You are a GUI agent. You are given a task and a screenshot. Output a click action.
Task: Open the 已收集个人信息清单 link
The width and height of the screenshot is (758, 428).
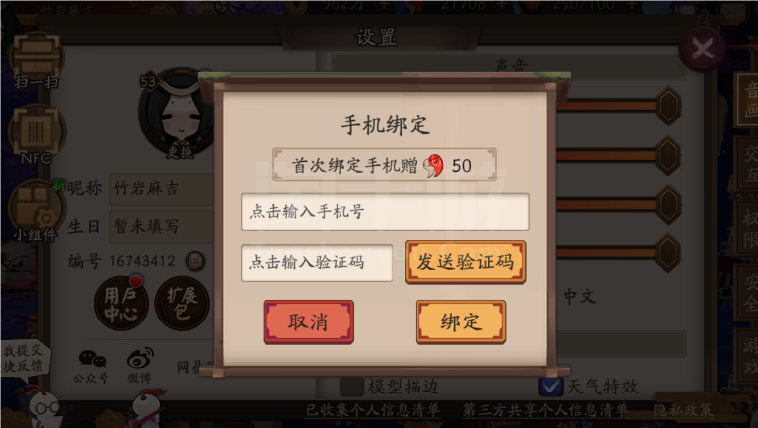pos(373,410)
